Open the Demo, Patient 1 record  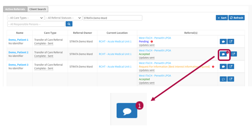pos(18,40)
